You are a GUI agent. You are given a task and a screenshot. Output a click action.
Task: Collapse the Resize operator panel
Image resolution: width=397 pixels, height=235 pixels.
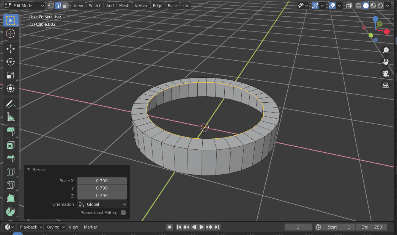point(28,169)
